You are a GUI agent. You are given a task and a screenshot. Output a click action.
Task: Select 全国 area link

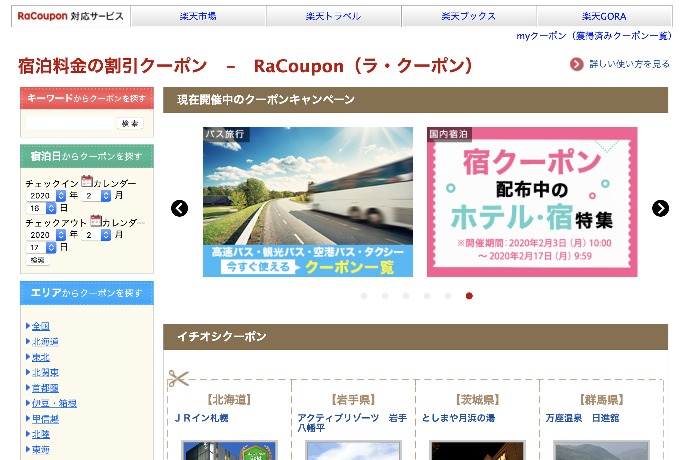41,326
